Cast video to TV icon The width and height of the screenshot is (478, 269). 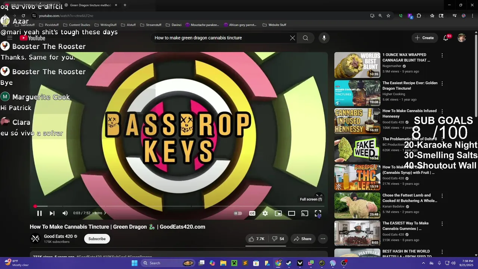pyautogui.click(x=305, y=213)
